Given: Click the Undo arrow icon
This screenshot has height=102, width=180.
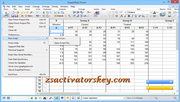Looking at the screenshot, I should point(38,16).
